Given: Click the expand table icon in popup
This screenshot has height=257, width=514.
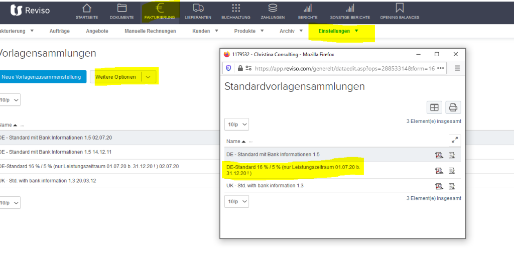Looking at the screenshot, I should coord(455,141).
